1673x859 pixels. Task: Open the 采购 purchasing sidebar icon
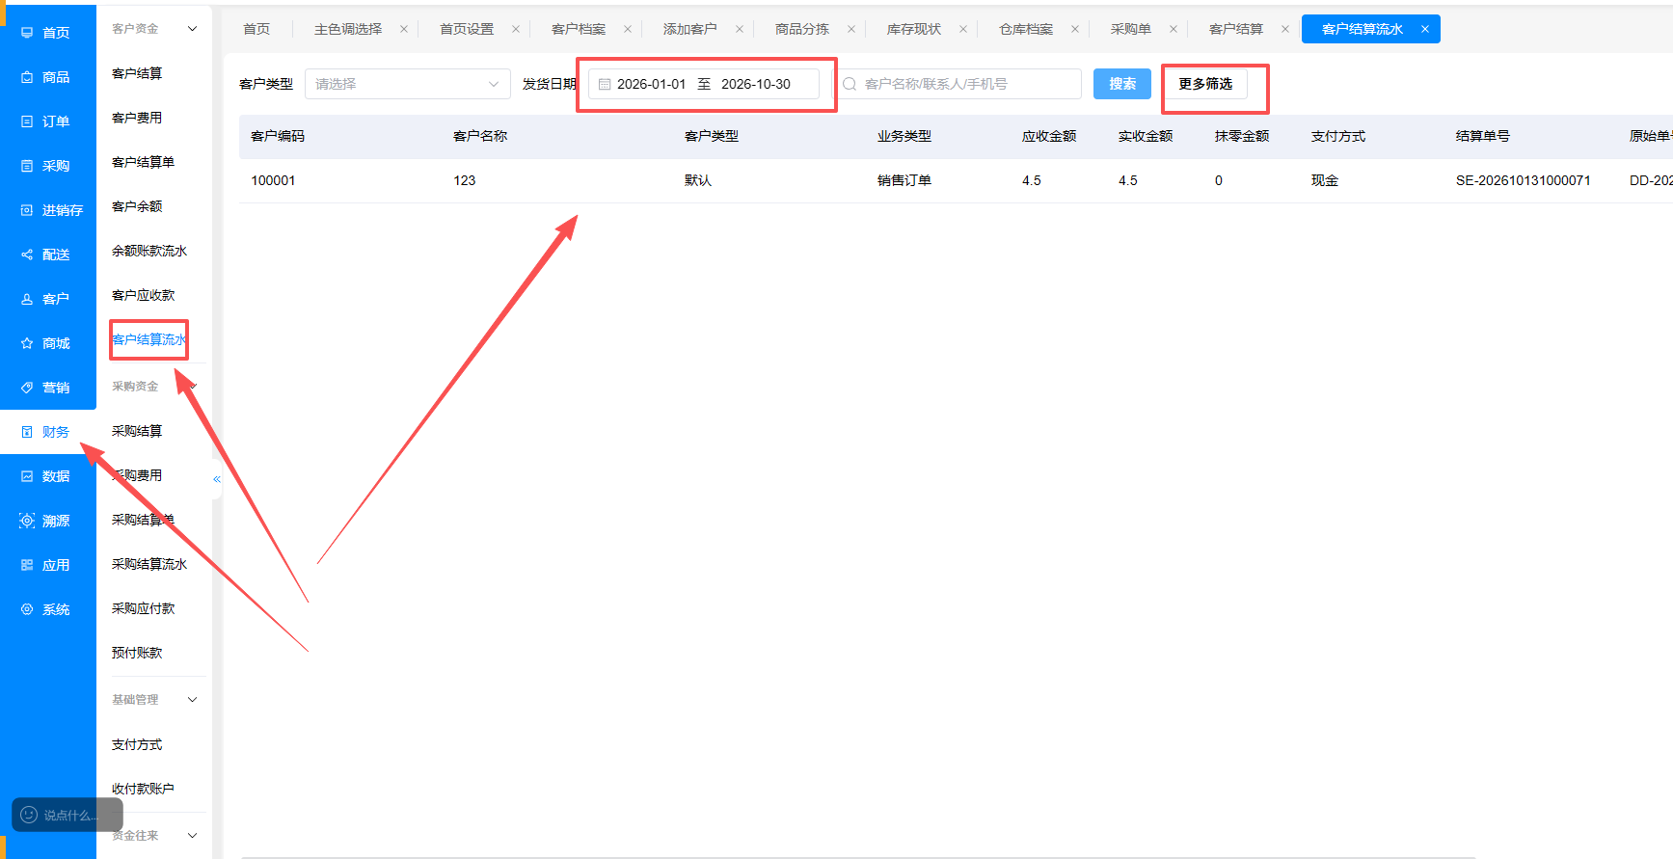click(27, 166)
